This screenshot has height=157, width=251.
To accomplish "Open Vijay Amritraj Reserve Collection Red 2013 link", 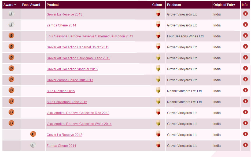I will pos(78,113).
